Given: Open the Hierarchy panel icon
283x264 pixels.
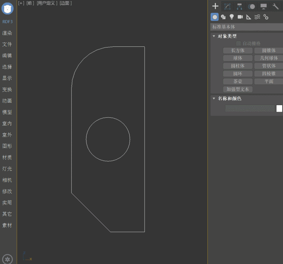Looking at the screenshot, I should (239, 6).
